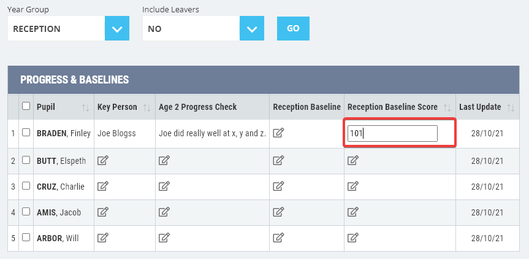Sort table by Pupil column arrows
The width and height of the screenshot is (529, 259).
85,108
